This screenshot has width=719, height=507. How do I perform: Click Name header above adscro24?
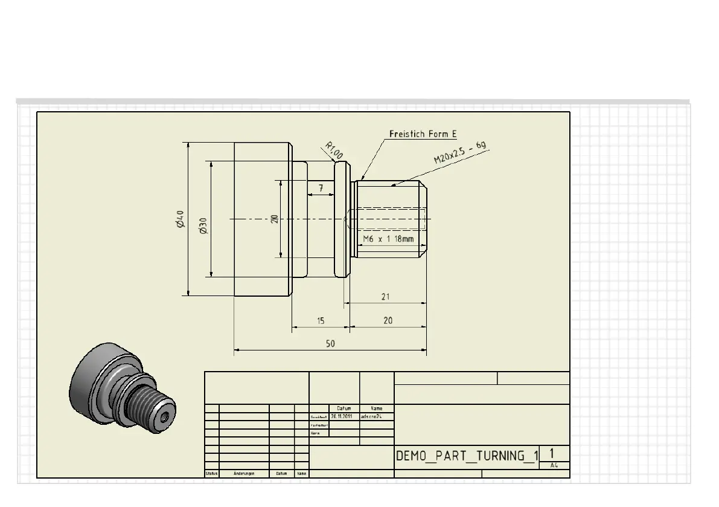(x=377, y=409)
